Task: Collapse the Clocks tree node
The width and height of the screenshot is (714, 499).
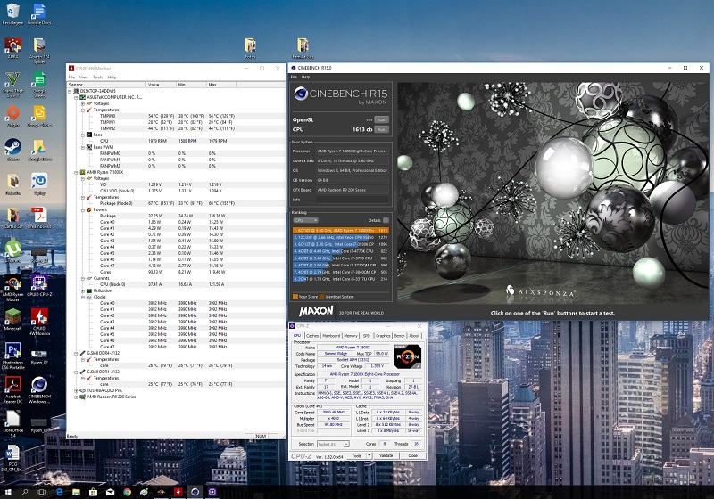Action: click(x=82, y=297)
